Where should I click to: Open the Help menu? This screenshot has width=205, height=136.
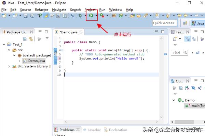129,10
